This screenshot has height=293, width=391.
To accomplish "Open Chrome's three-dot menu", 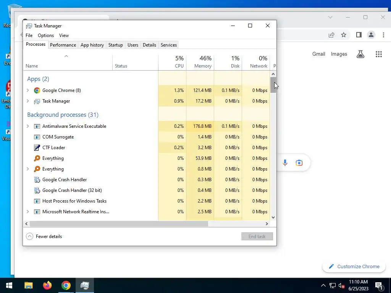I will coord(383,35).
